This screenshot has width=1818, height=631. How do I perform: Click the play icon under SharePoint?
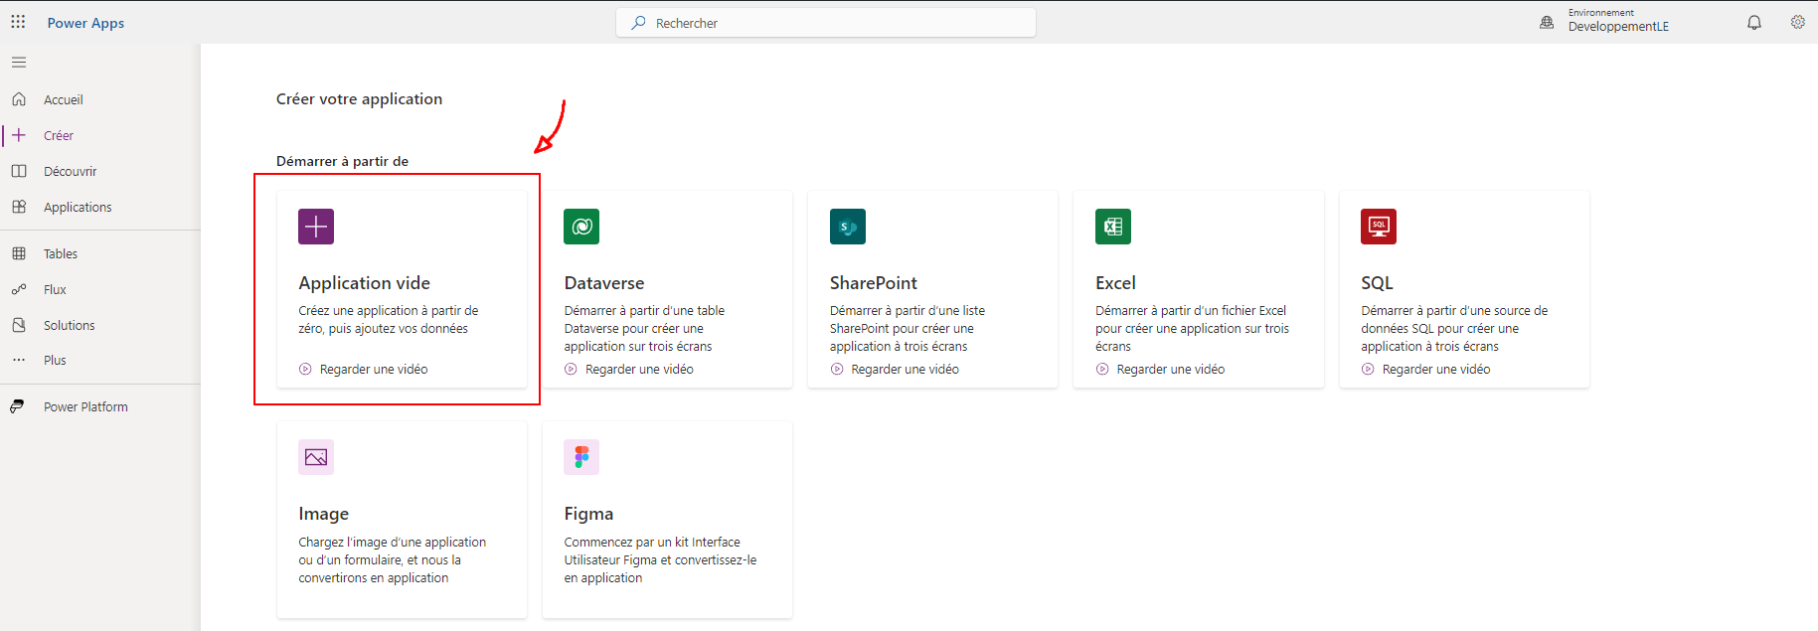(837, 369)
